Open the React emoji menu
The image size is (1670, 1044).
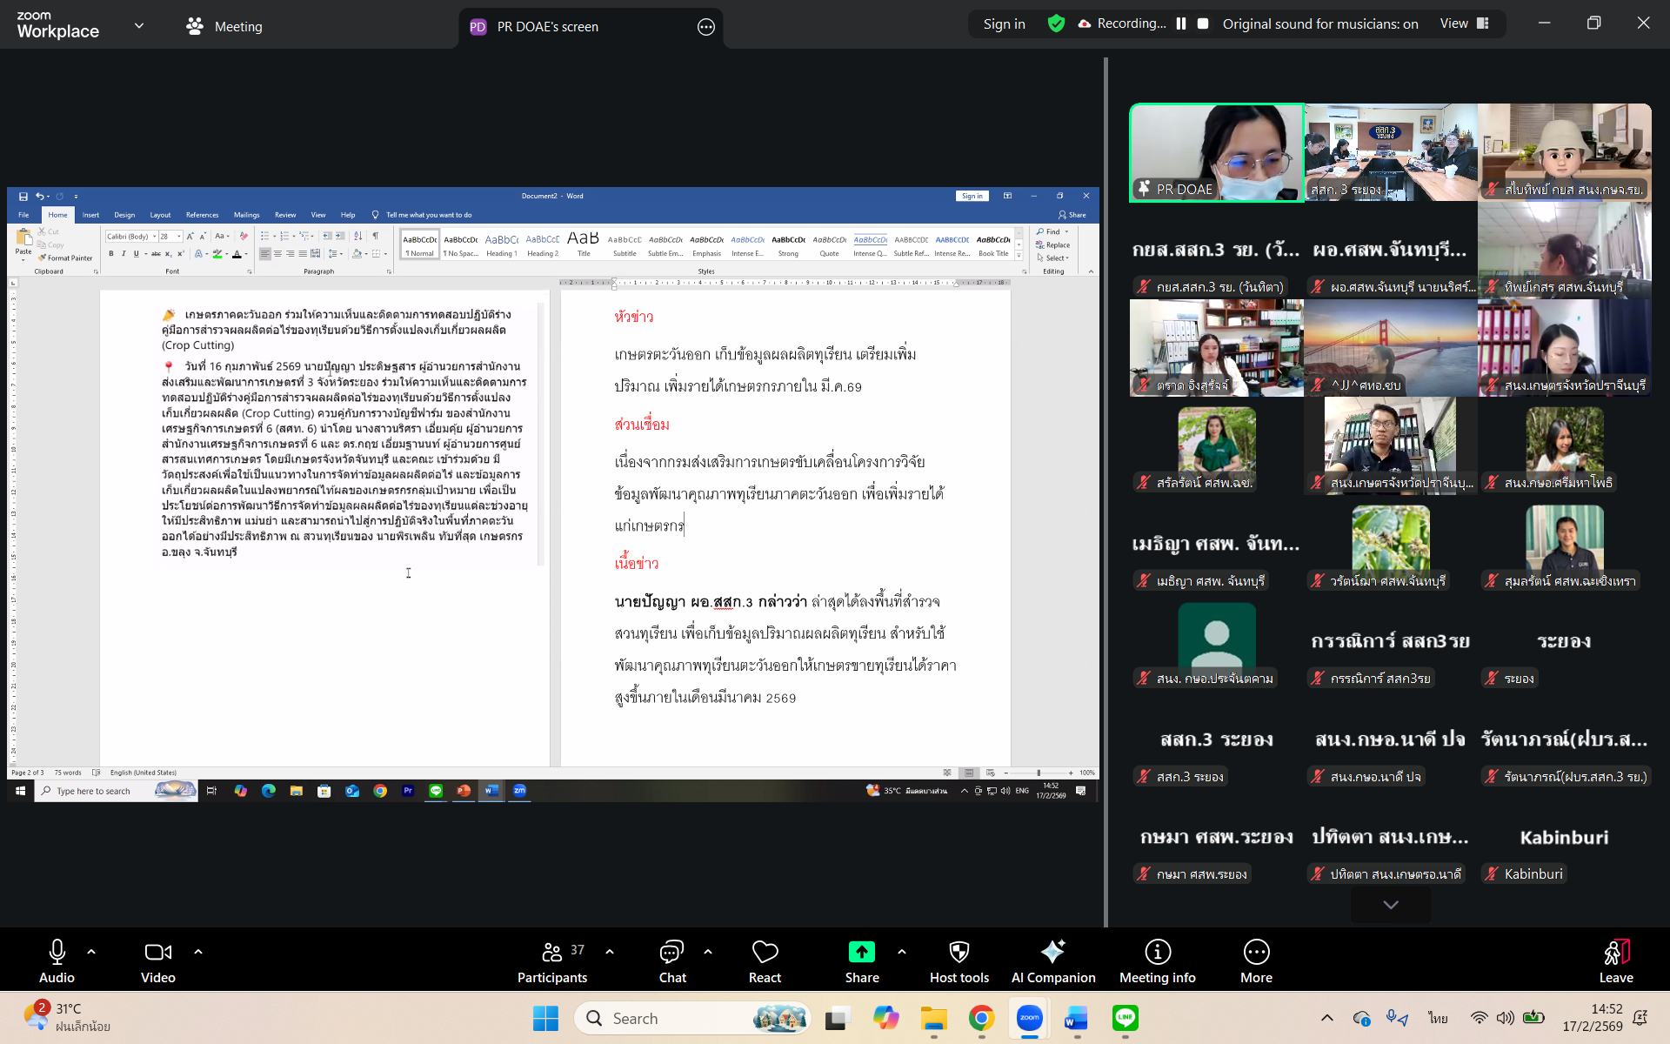click(x=765, y=961)
